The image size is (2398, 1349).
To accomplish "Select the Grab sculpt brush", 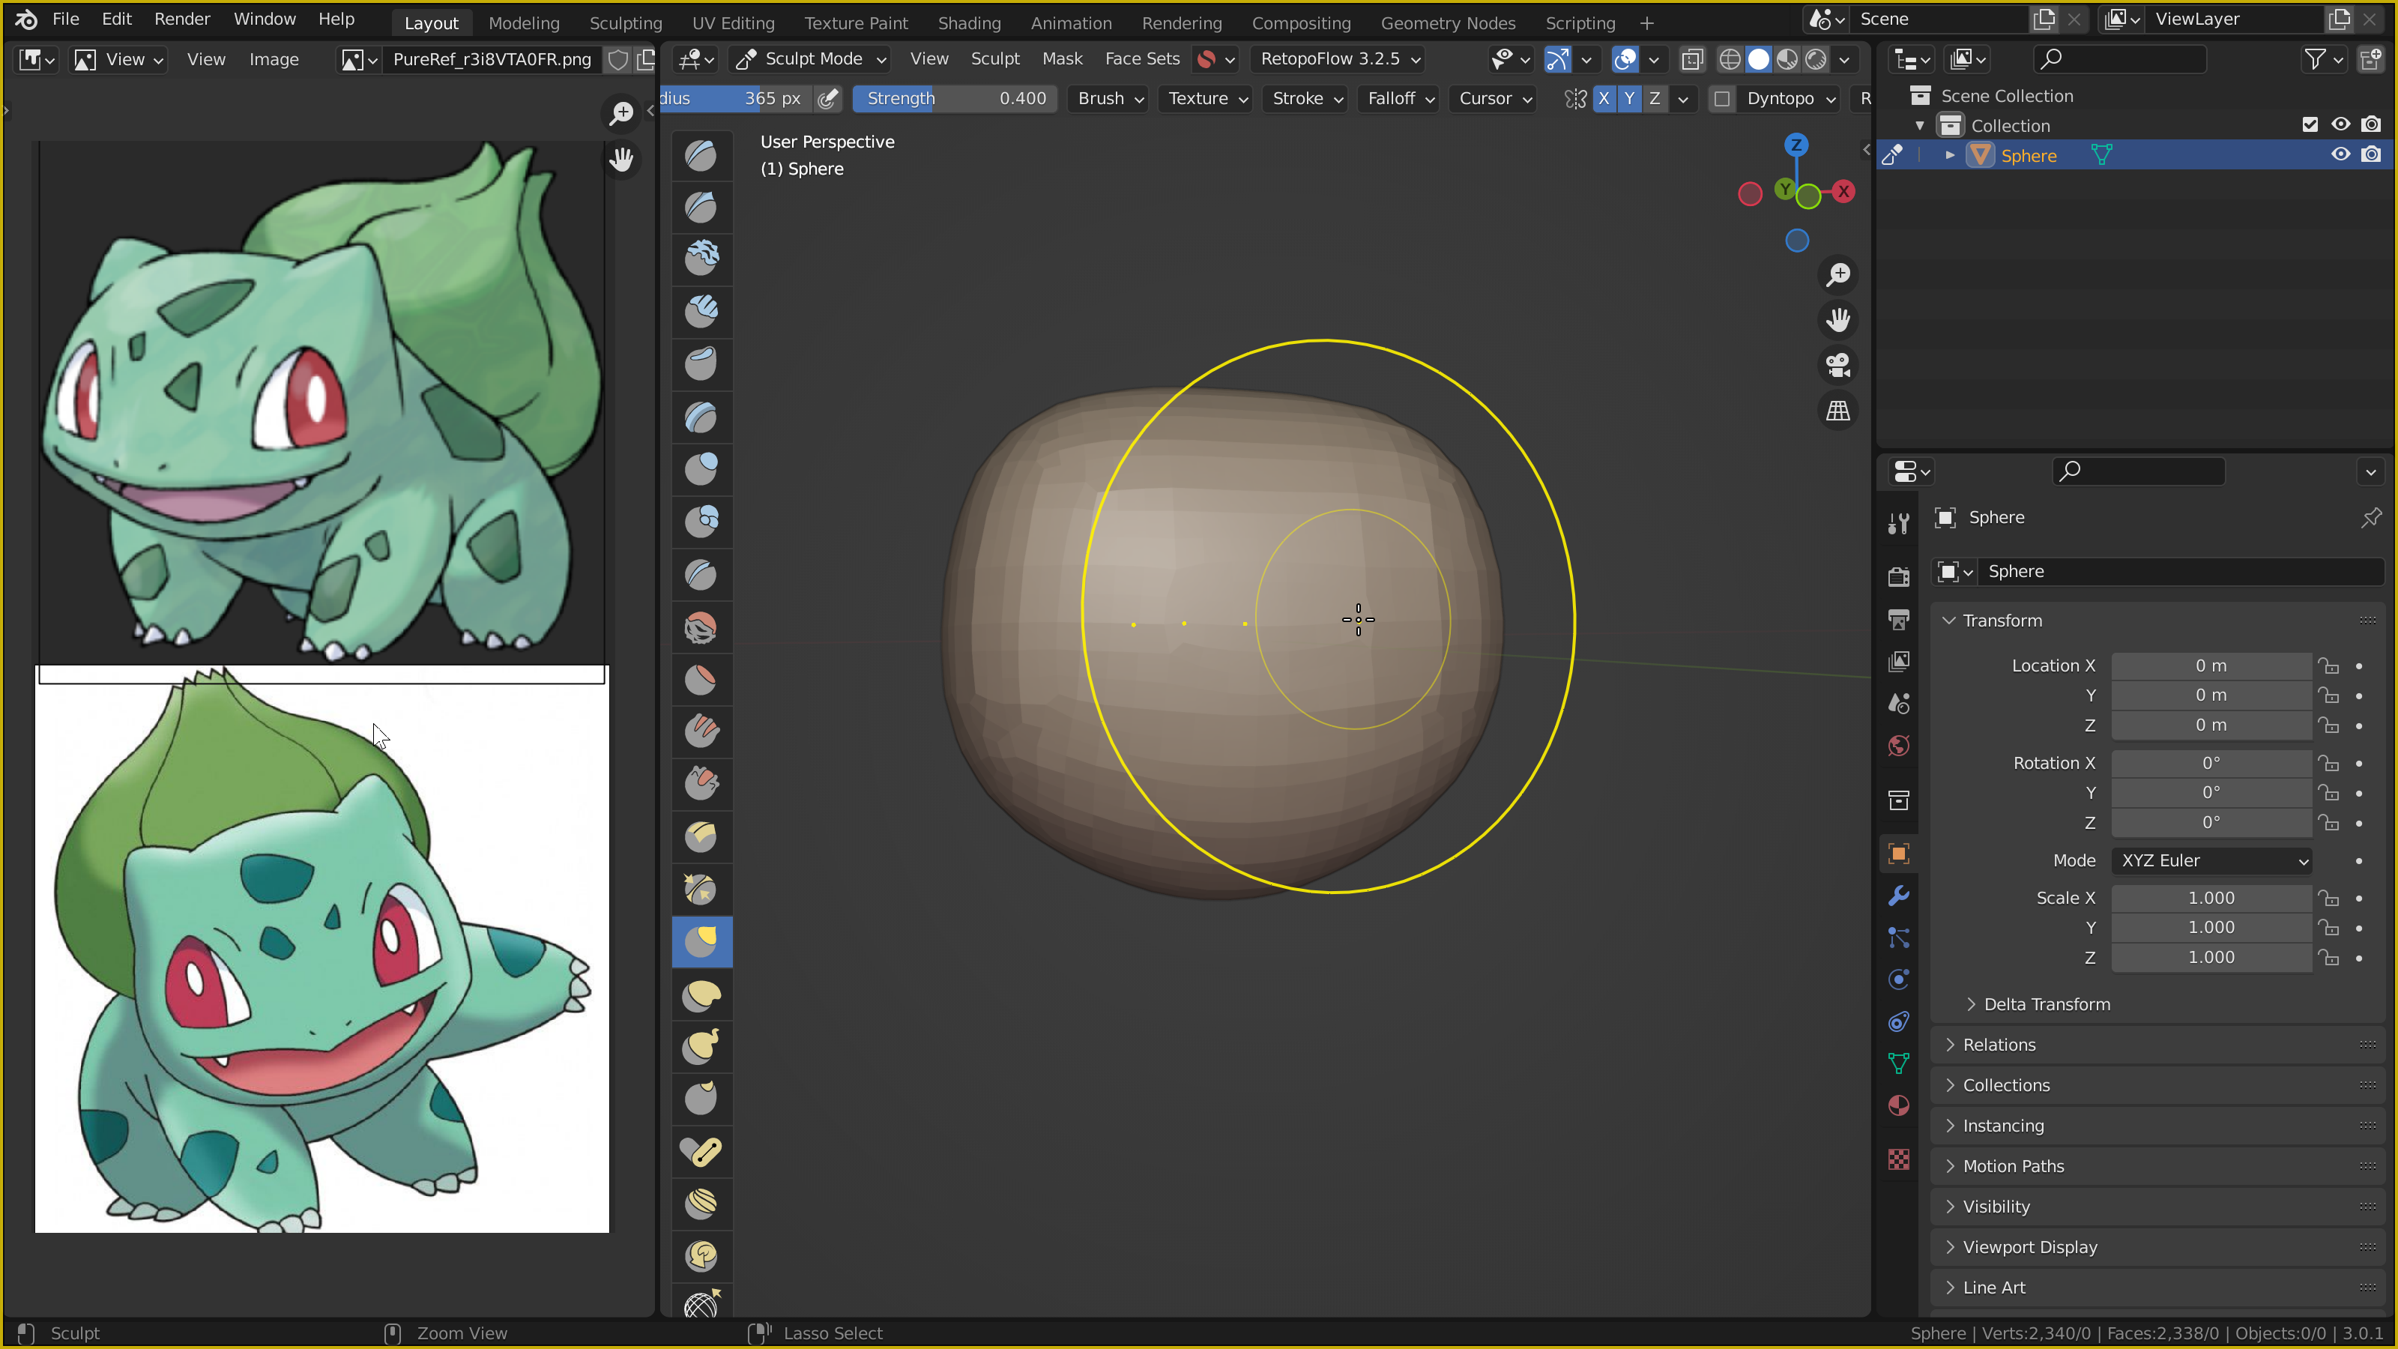I will click(x=701, y=942).
